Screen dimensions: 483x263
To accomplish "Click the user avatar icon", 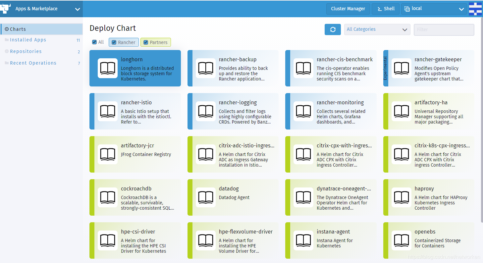I will coord(475,9).
